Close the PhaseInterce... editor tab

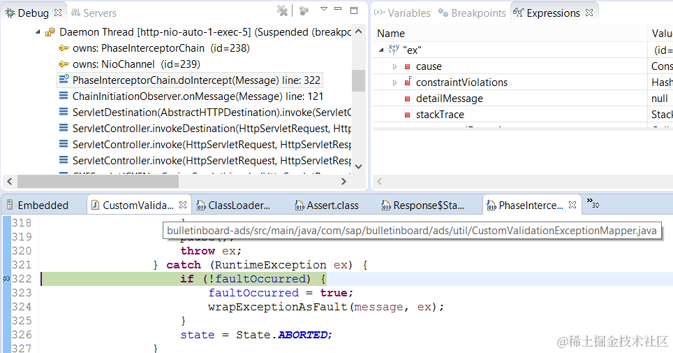(x=572, y=205)
